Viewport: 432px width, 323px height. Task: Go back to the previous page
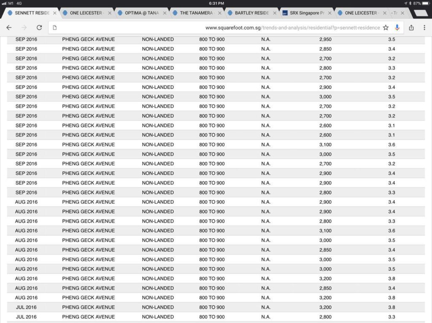(9, 27)
